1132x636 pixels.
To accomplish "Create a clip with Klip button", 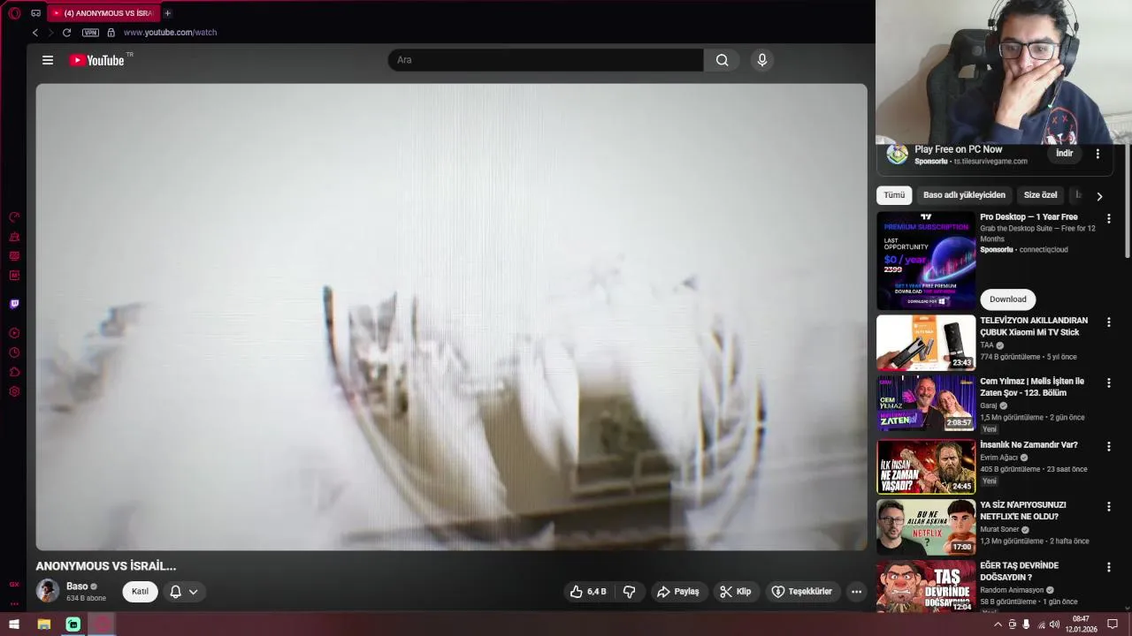I will (x=735, y=592).
